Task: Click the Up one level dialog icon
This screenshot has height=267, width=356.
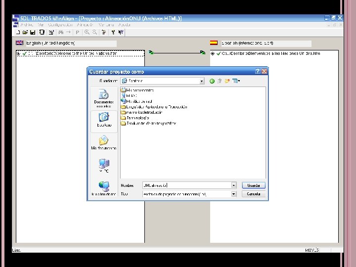Action: coord(220,81)
